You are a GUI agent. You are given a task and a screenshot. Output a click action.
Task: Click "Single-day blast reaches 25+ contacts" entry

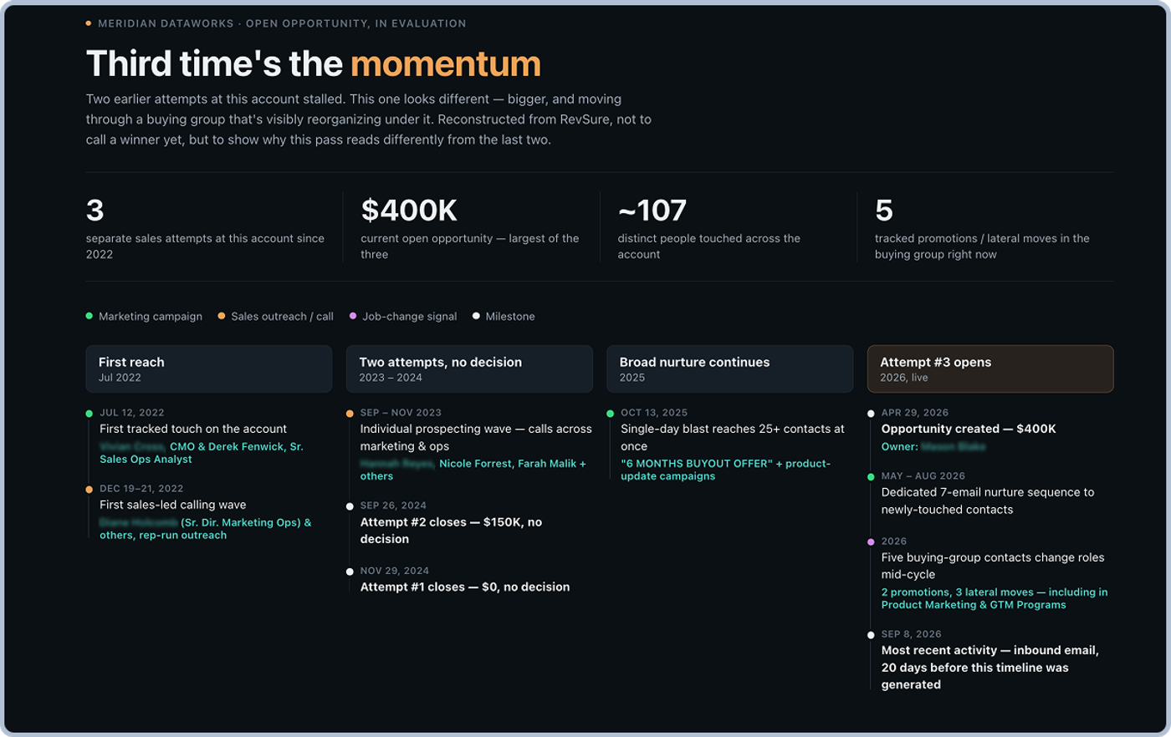(733, 437)
